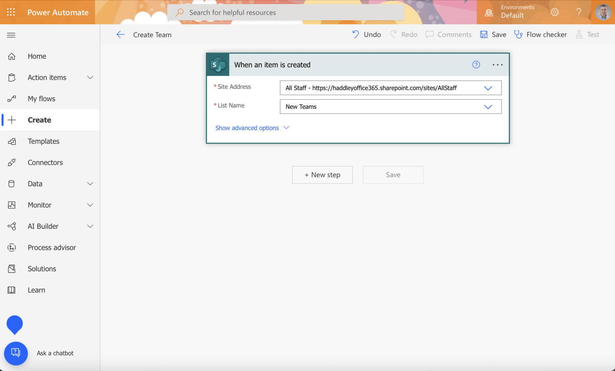This screenshot has height=371, width=615.
Task: Click the Process advisor icon
Action: pyautogui.click(x=12, y=247)
